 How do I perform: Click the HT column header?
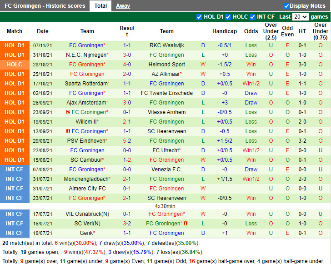coord(302,31)
